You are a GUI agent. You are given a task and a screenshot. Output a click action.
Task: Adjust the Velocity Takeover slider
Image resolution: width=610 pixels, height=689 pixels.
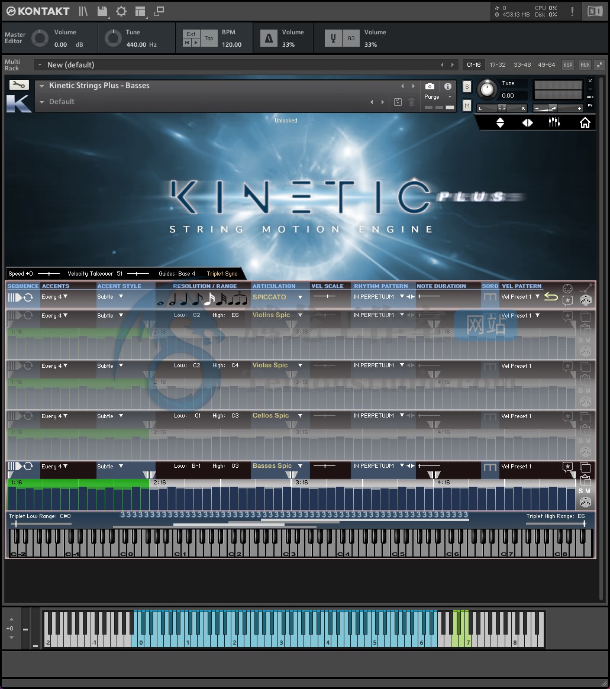pos(138,274)
